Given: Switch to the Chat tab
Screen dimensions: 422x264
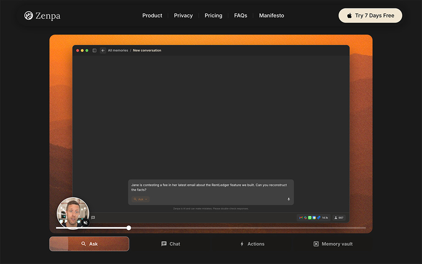Looking at the screenshot, I should click(x=170, y=244).
